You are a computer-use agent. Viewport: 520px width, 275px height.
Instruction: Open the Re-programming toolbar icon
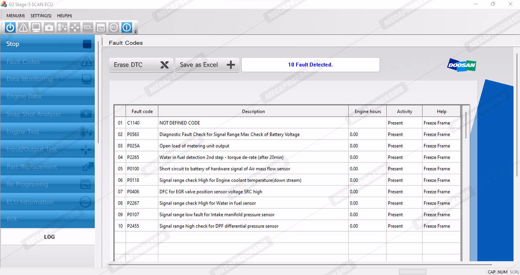coord(101,27)
